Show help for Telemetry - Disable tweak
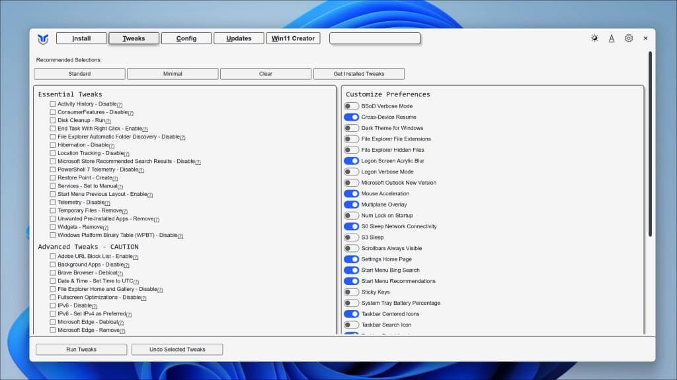Image resolution: width=677 pixels, height=380 pixels. [x=107, y=203]
